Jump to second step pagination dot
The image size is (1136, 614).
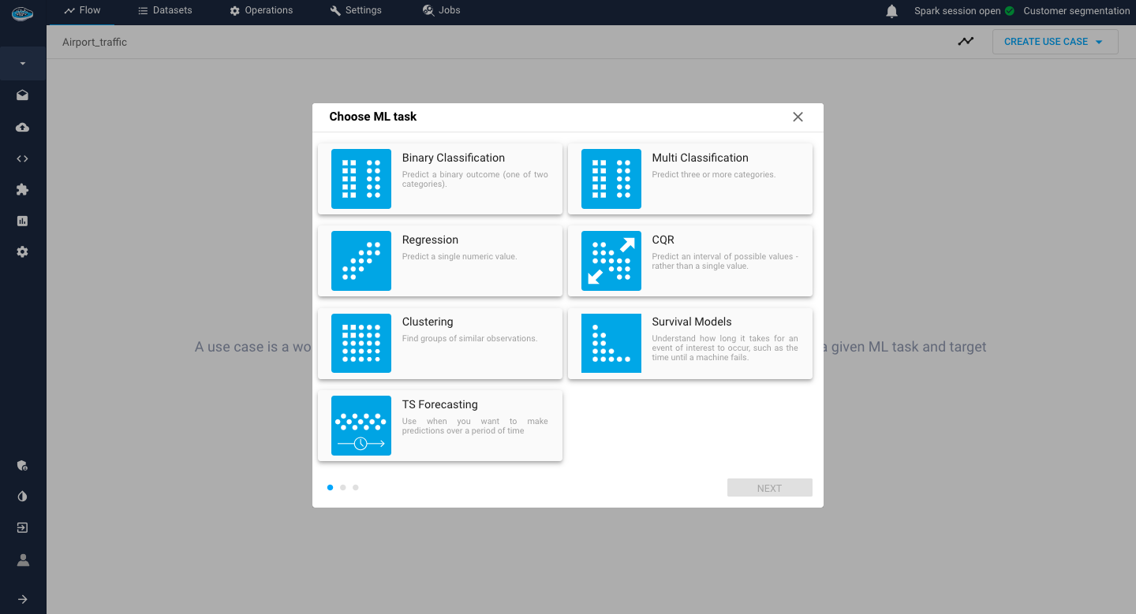[x=342, y=487]
